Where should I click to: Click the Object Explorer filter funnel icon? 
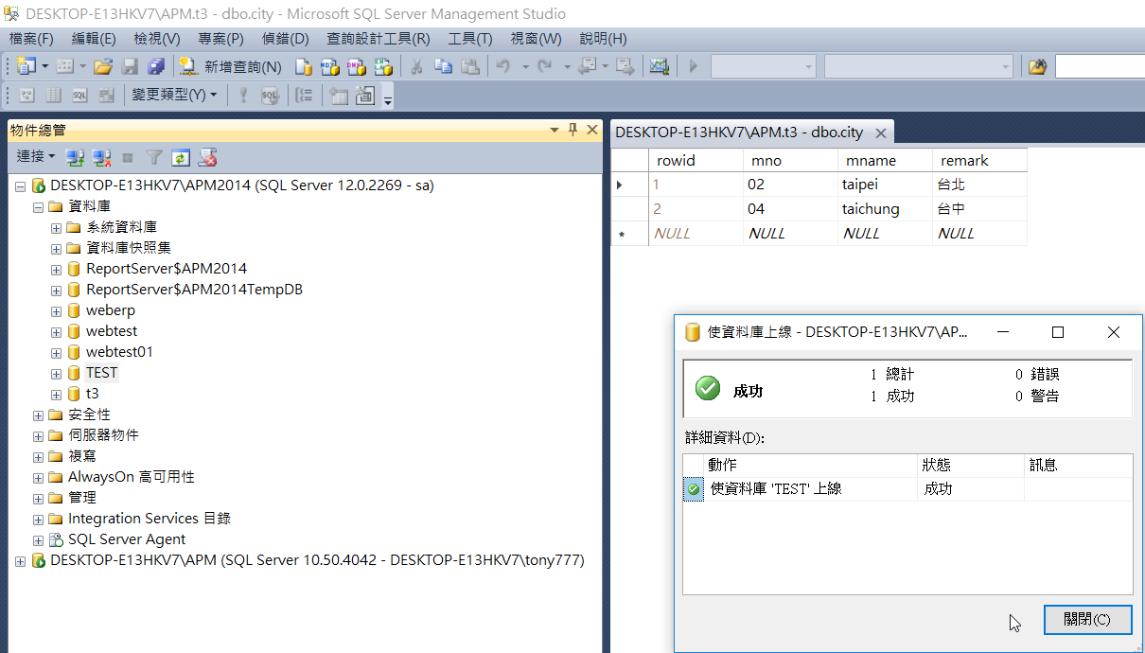tap(154, 156)
